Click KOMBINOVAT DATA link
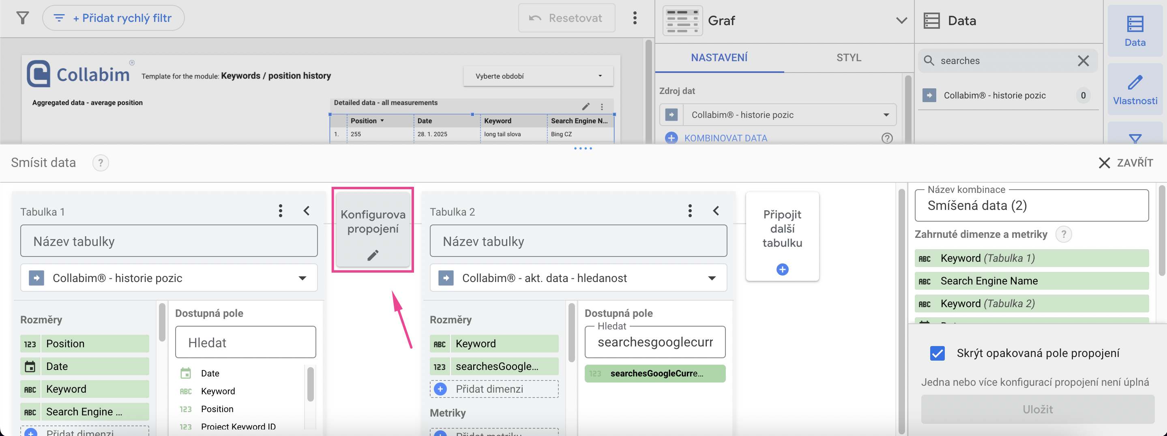This screenshot has width=1167, height=436. click(x=725, y=138)
